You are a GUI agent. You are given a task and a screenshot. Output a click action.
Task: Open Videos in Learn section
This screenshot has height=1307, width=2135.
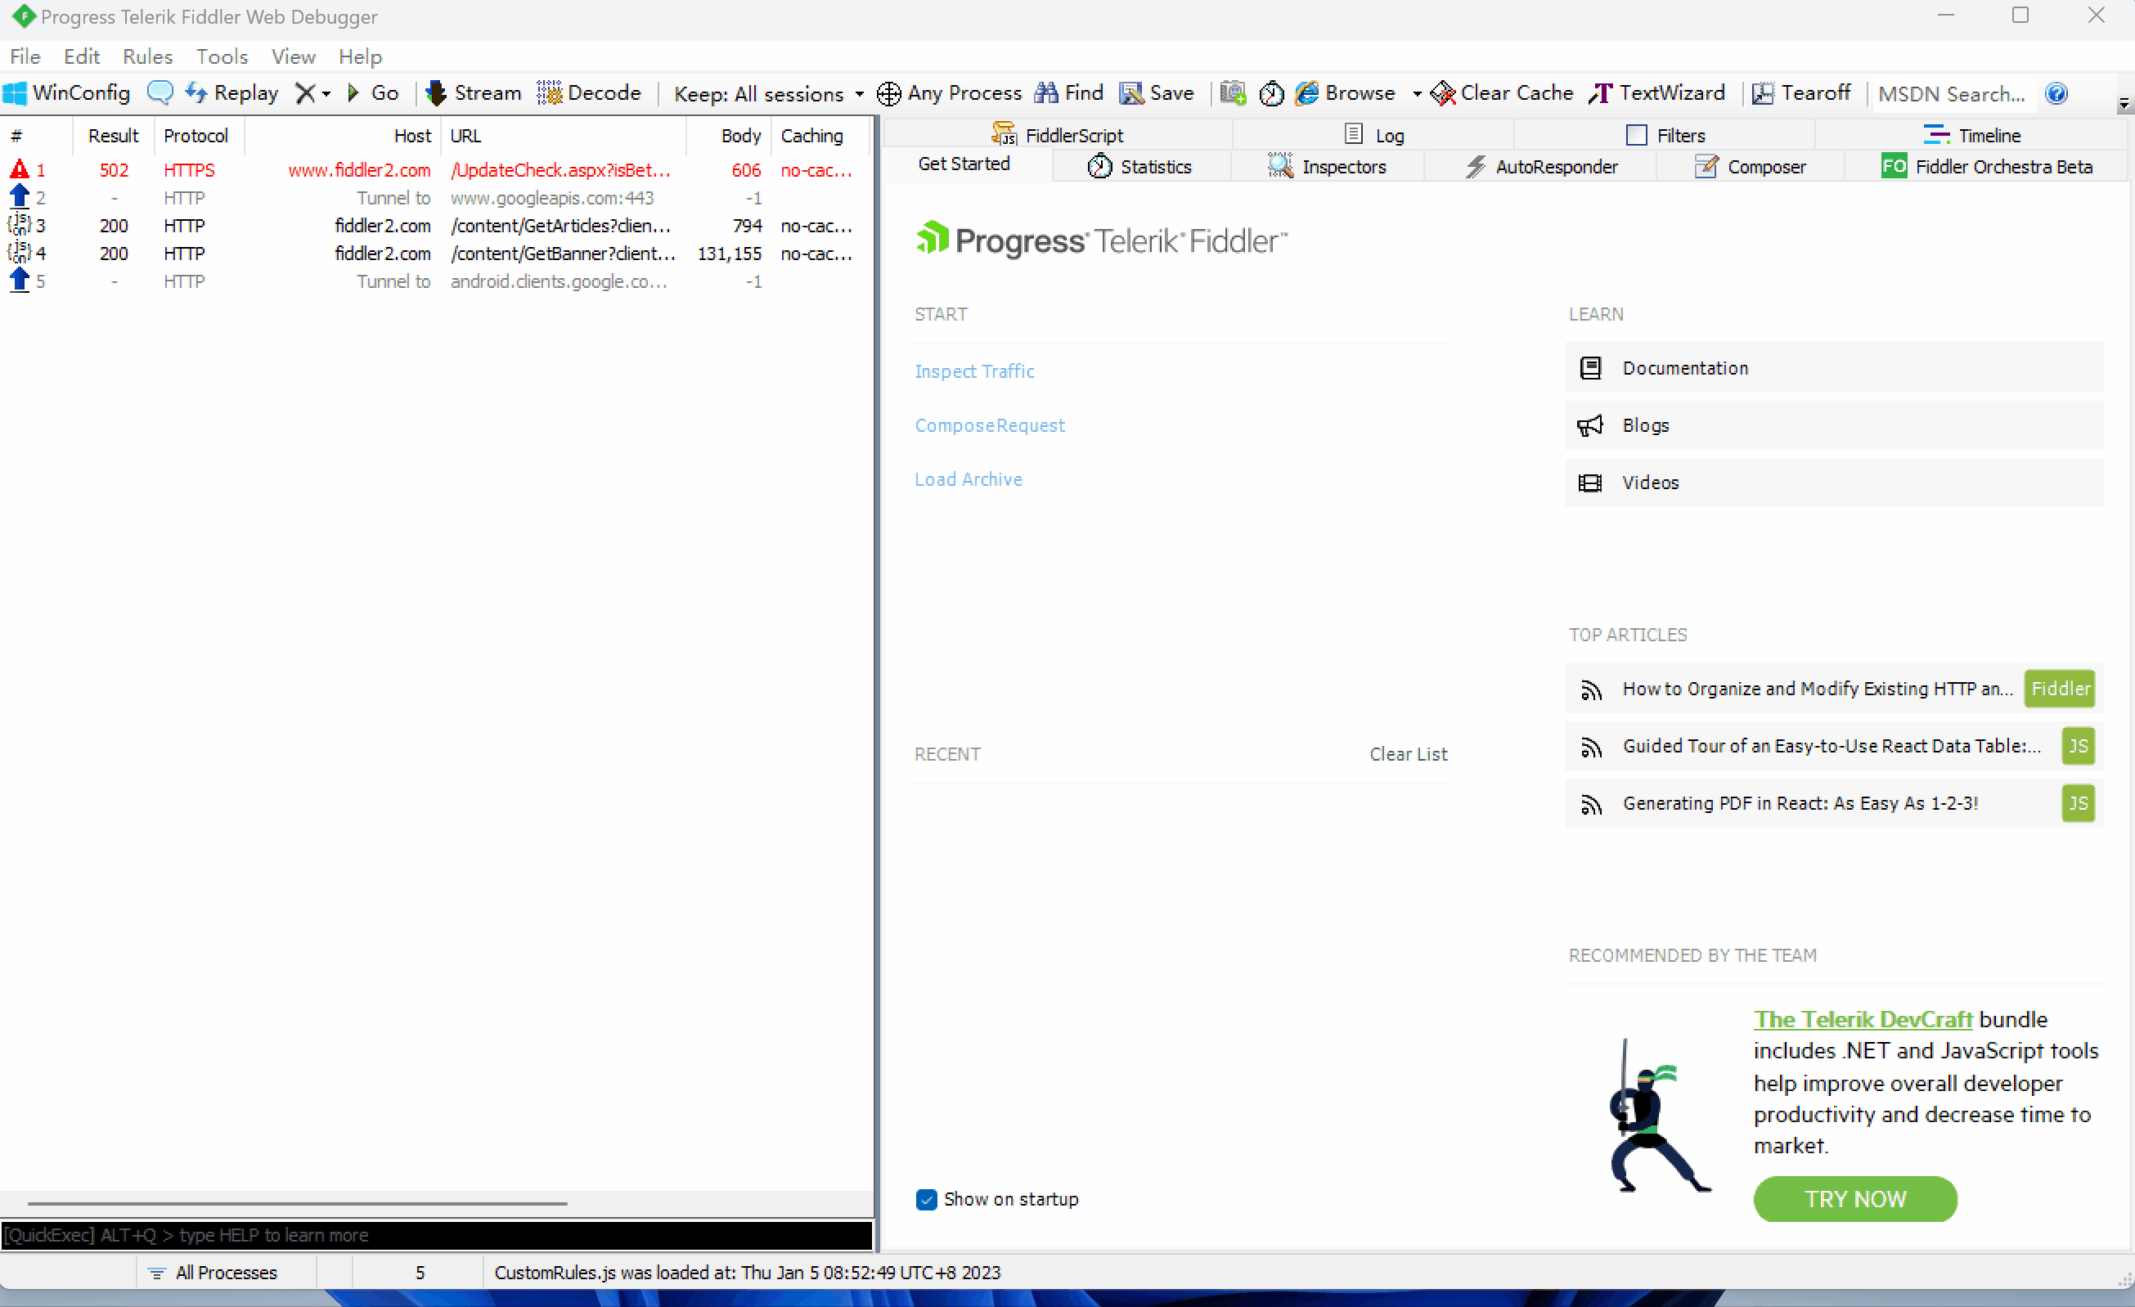click(x=1833, y=483)
